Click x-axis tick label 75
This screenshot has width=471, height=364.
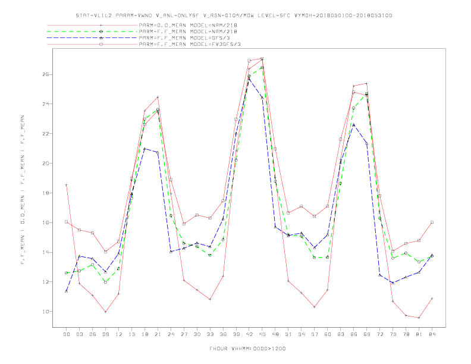coord(393,334)
